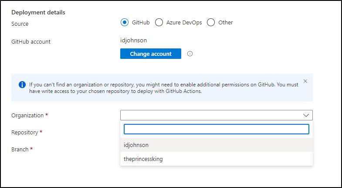The image size is (342, 188).
Task: Choose Azure DevOps as deployment source
Action: coord(159,22)
